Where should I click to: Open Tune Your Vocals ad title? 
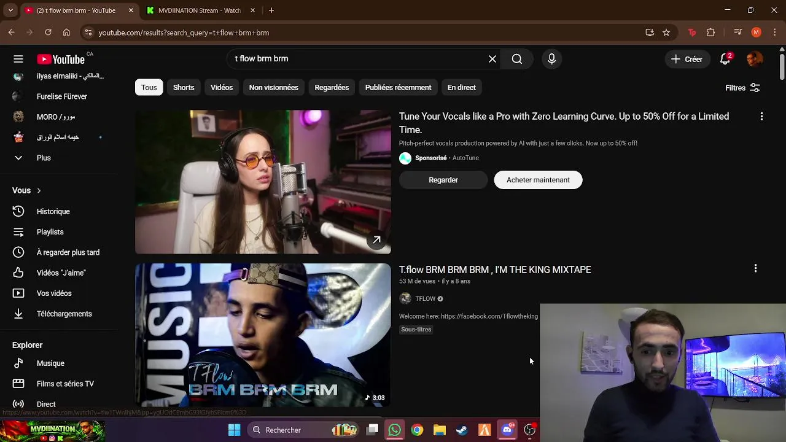point(564,123)
